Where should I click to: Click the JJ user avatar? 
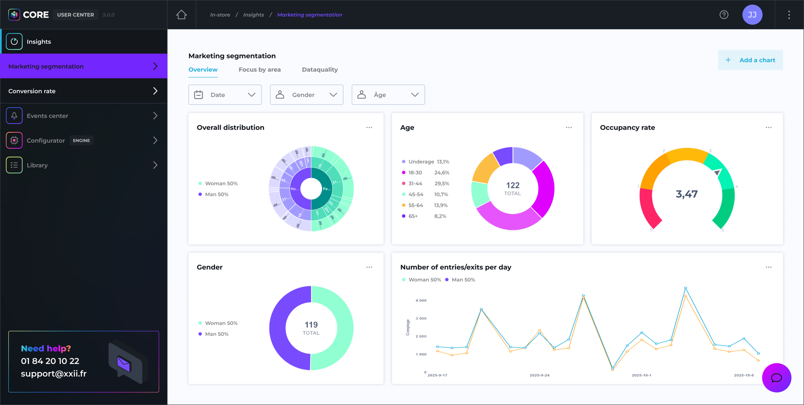[752, 15]
